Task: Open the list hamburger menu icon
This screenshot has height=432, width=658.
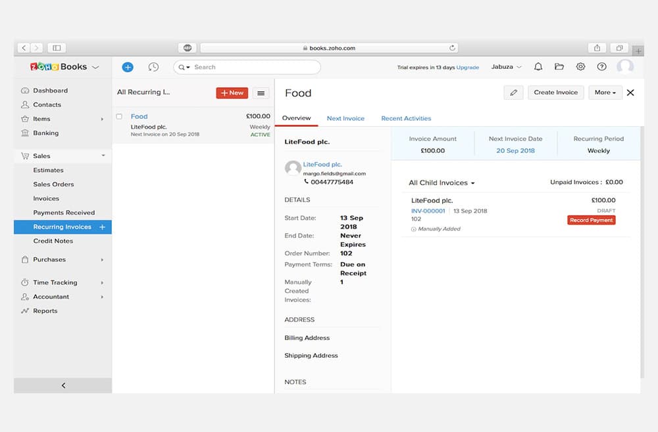Action: (x=261, y=93)
